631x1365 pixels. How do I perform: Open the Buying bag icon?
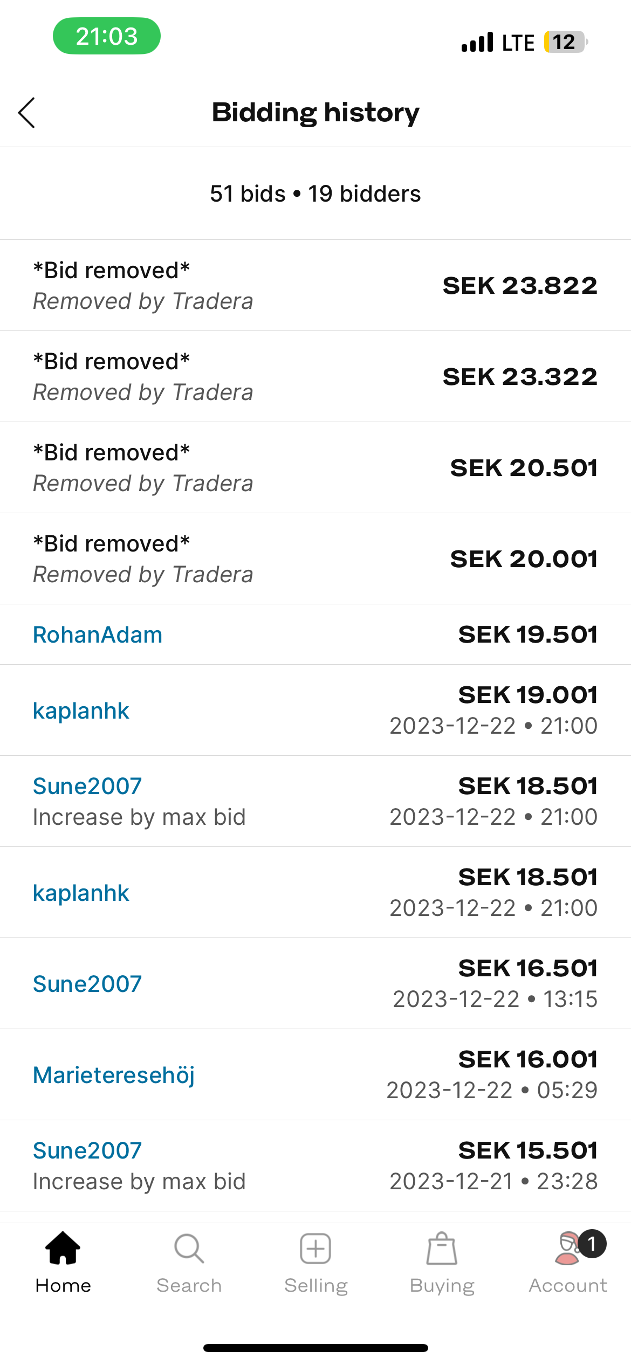442,1248
